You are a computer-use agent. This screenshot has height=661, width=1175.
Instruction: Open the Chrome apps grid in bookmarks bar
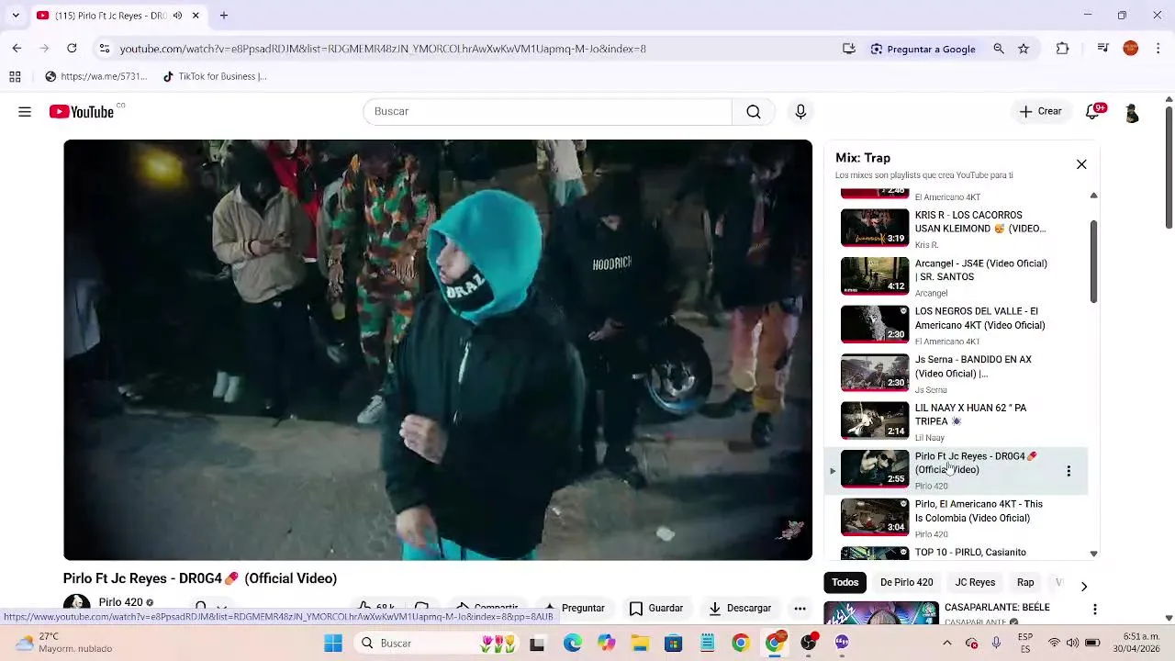15,77
